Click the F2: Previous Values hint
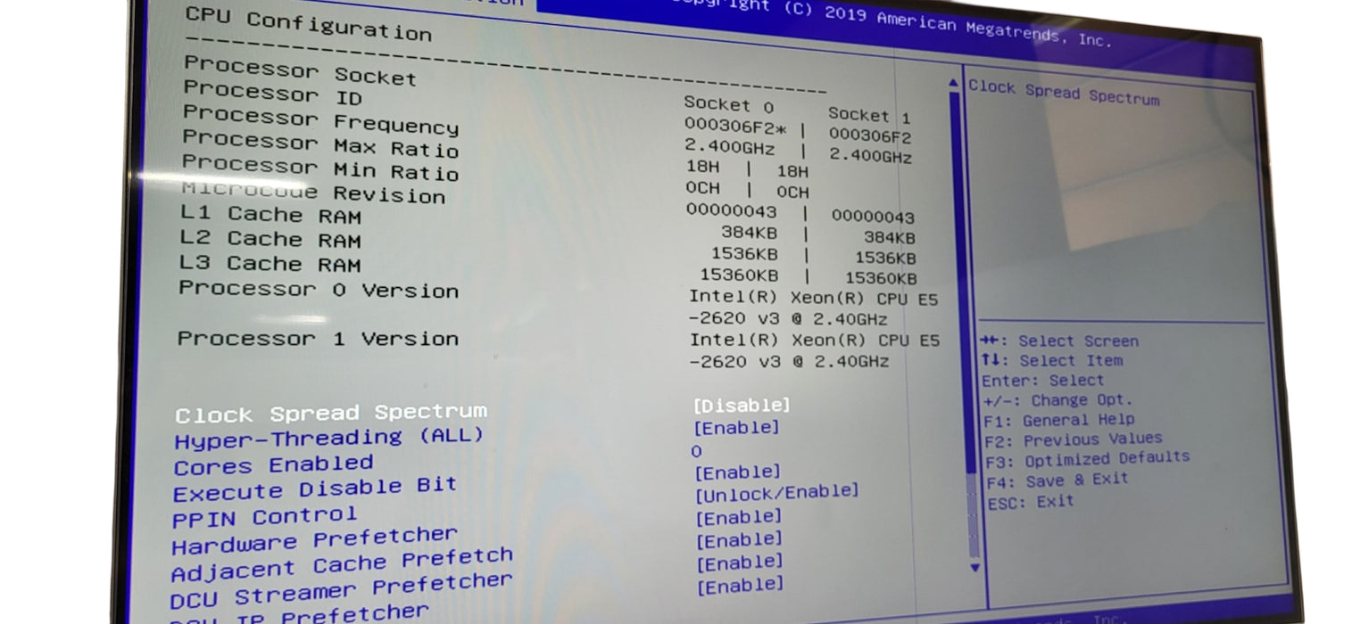 coord(1074,439)
